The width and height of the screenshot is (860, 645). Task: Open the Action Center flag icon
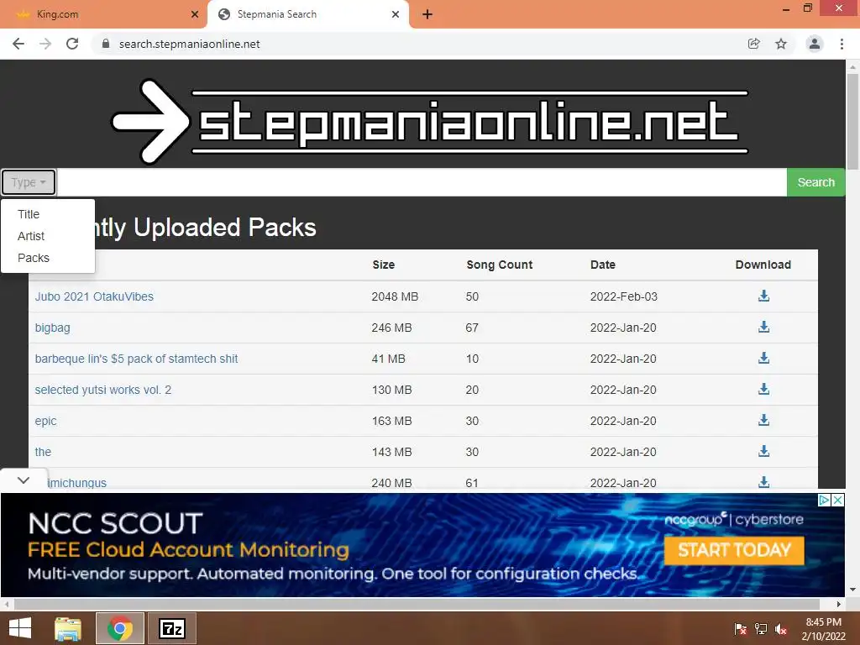(741, 629)
